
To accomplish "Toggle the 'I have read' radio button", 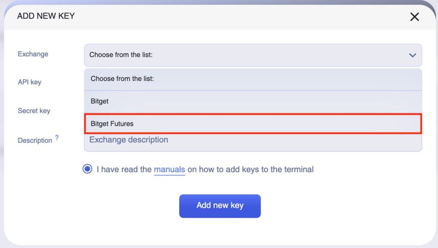I will coord(87,169).
